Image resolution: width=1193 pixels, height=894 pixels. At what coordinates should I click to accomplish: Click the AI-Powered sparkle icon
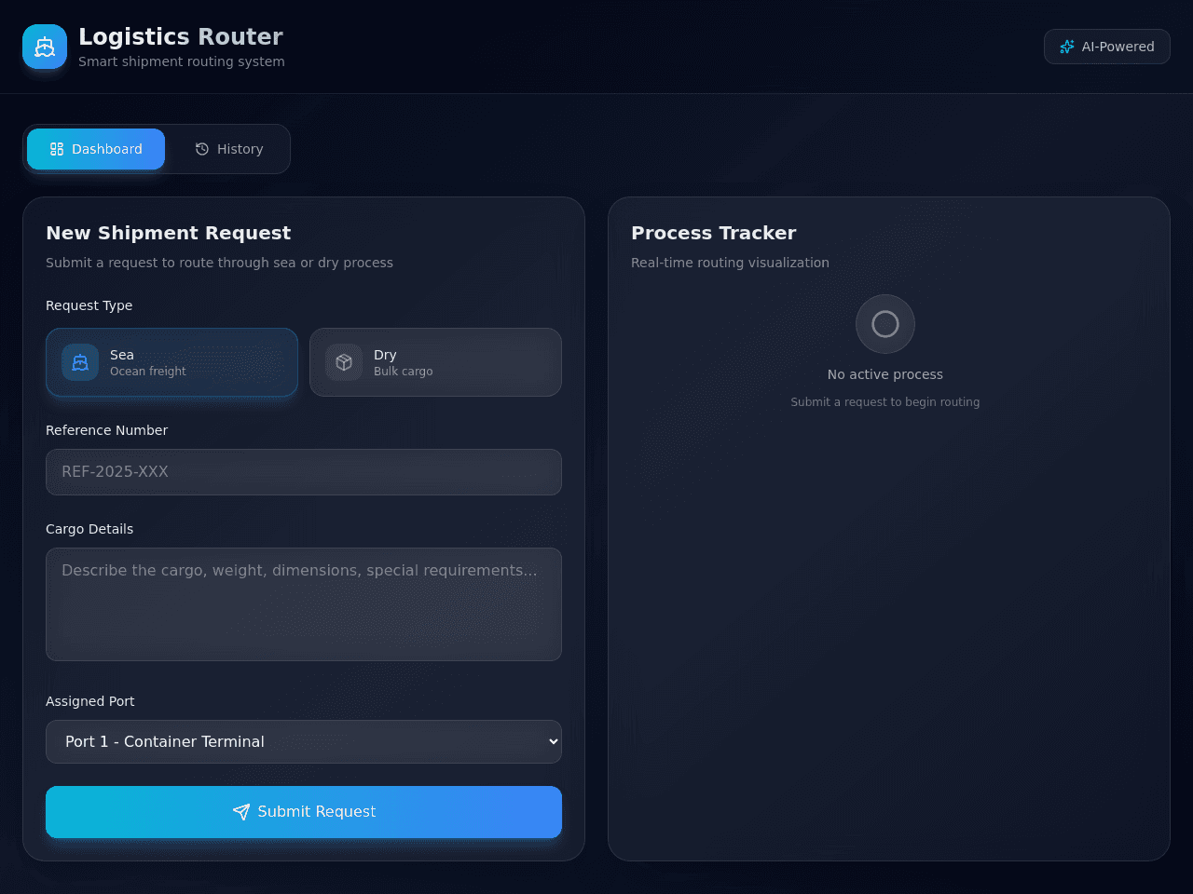(1067, 47)
